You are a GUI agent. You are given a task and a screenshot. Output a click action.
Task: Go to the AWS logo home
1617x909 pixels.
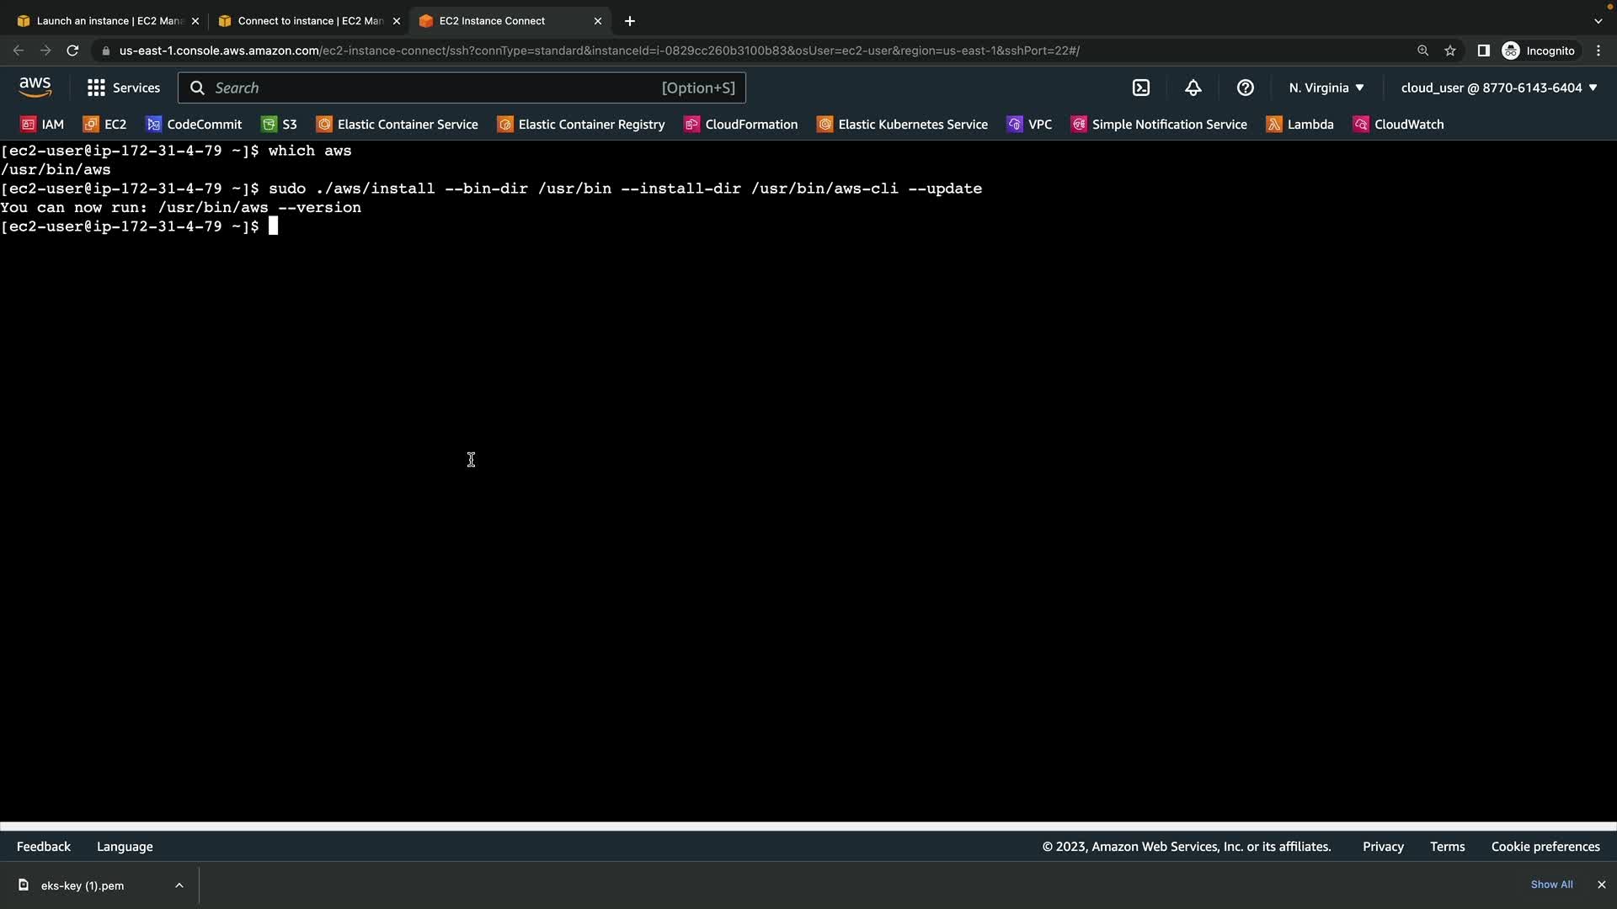coord(35,88)
